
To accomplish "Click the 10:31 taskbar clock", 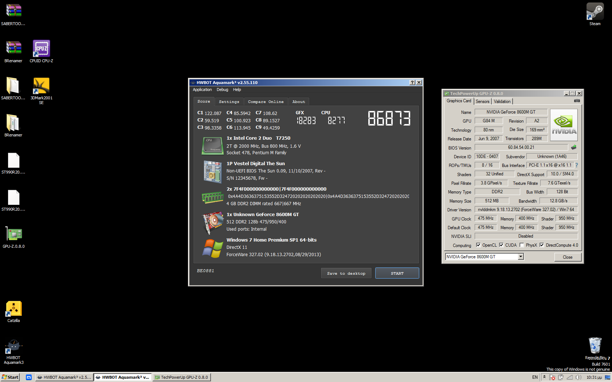I will [594, 377].
